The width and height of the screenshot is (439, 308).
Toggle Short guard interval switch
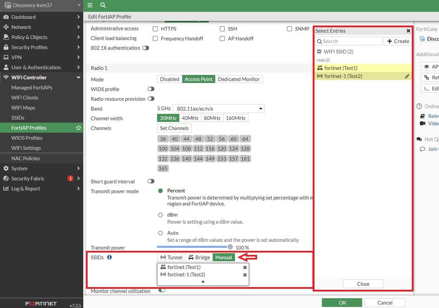tap(151, 182)
